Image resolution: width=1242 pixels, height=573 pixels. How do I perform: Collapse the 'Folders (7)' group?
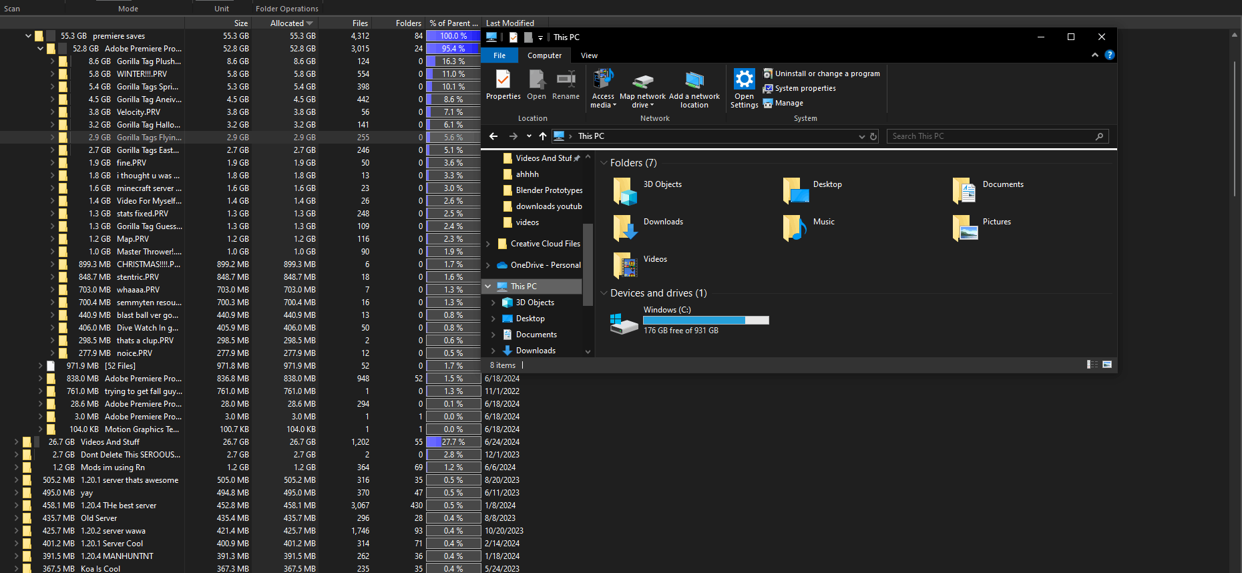point(604,163)
